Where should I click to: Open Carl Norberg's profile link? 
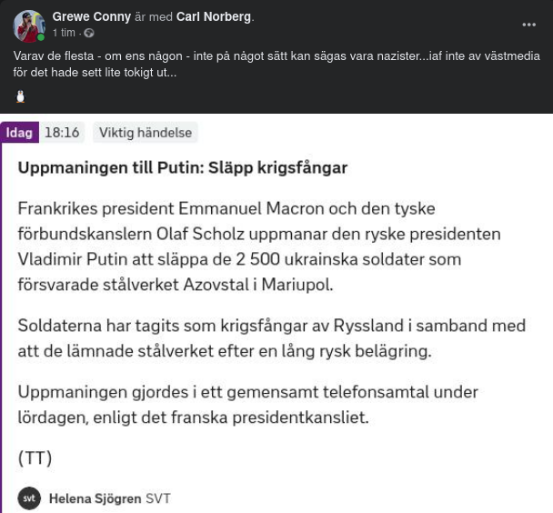tap(214, 16)
